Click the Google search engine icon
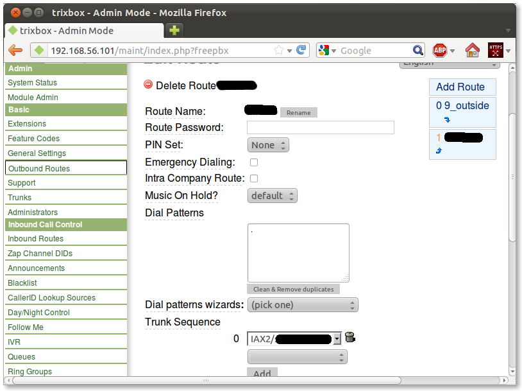Image resolution: width=522 pixels, height=391 pixels. (324, 50)
